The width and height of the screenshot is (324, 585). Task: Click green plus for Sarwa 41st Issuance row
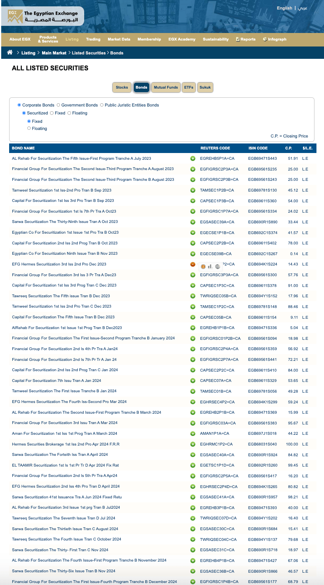(193, 497)
